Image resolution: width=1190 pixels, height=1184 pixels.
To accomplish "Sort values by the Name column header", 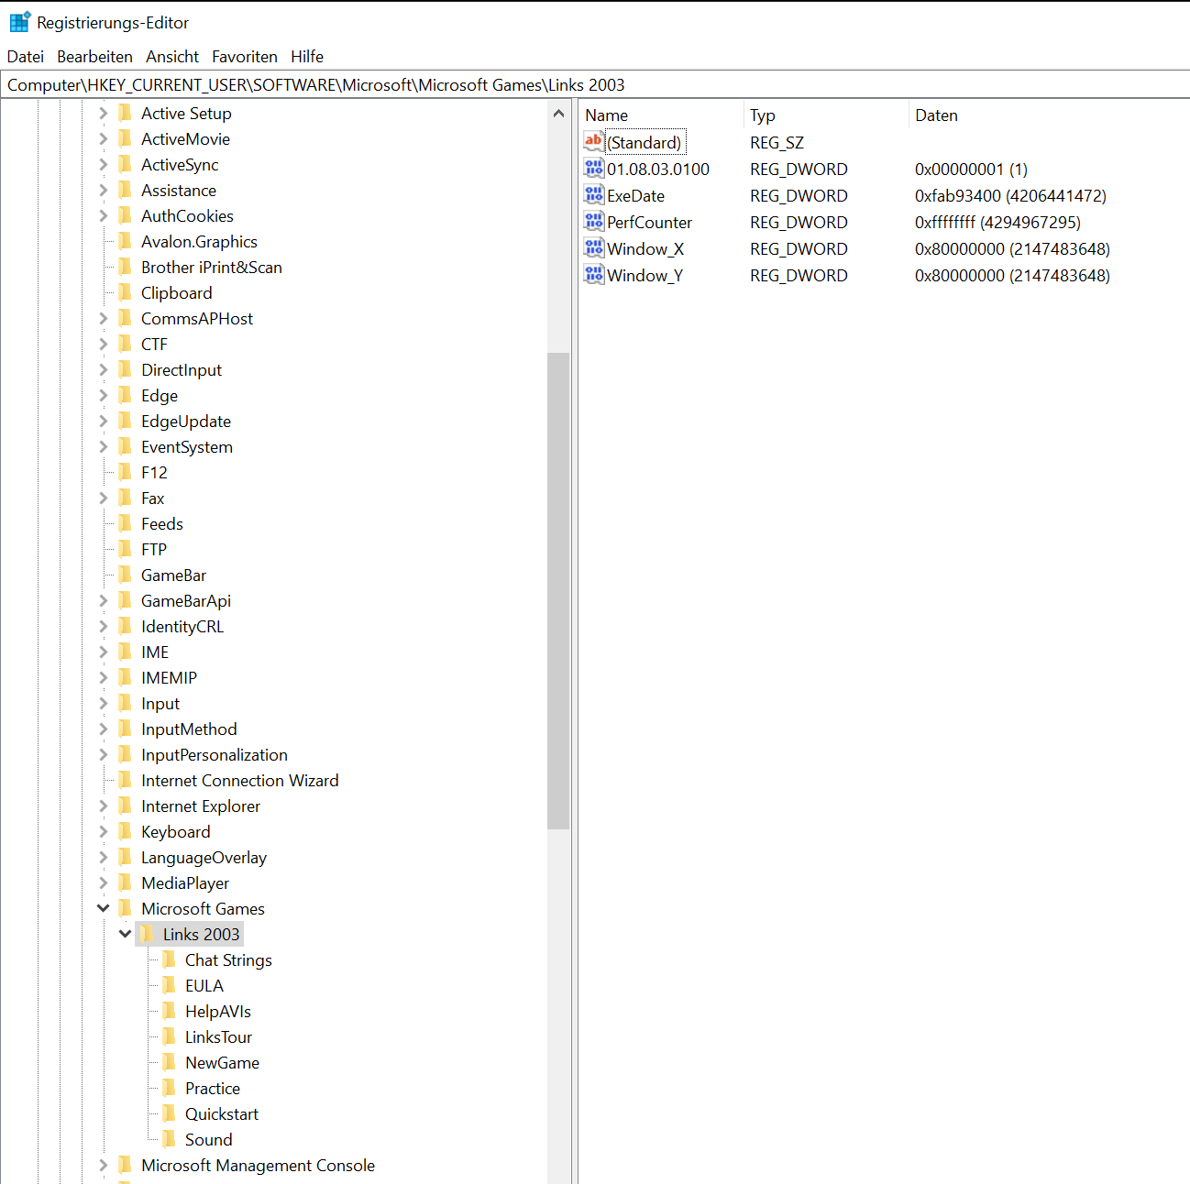I will point(661,115).
